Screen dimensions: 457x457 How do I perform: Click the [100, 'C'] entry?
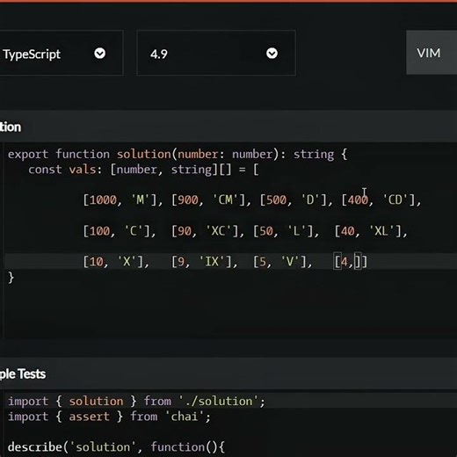(x=117, y=231)
